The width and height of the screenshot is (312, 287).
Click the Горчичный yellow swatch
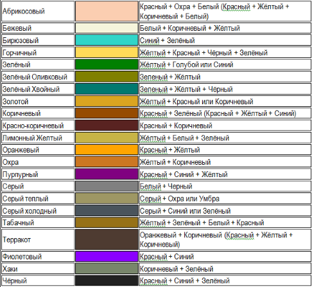pos(107,52)
